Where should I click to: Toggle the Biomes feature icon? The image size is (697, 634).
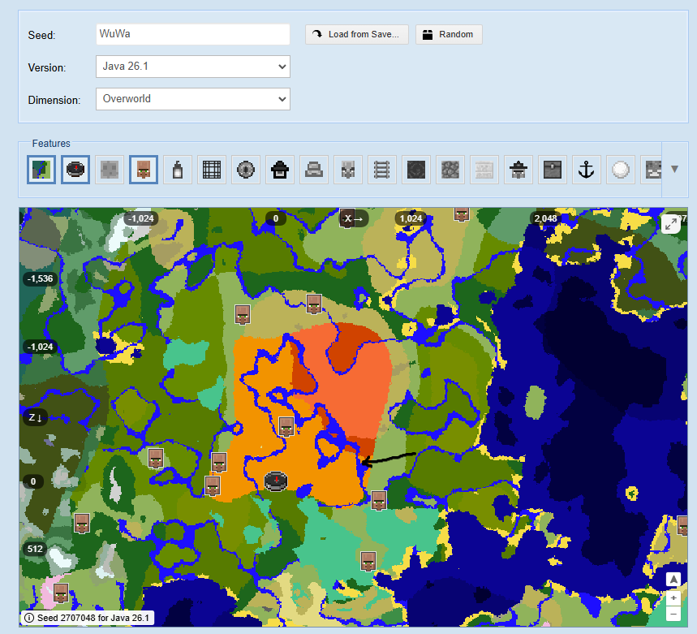coord(41,170)
